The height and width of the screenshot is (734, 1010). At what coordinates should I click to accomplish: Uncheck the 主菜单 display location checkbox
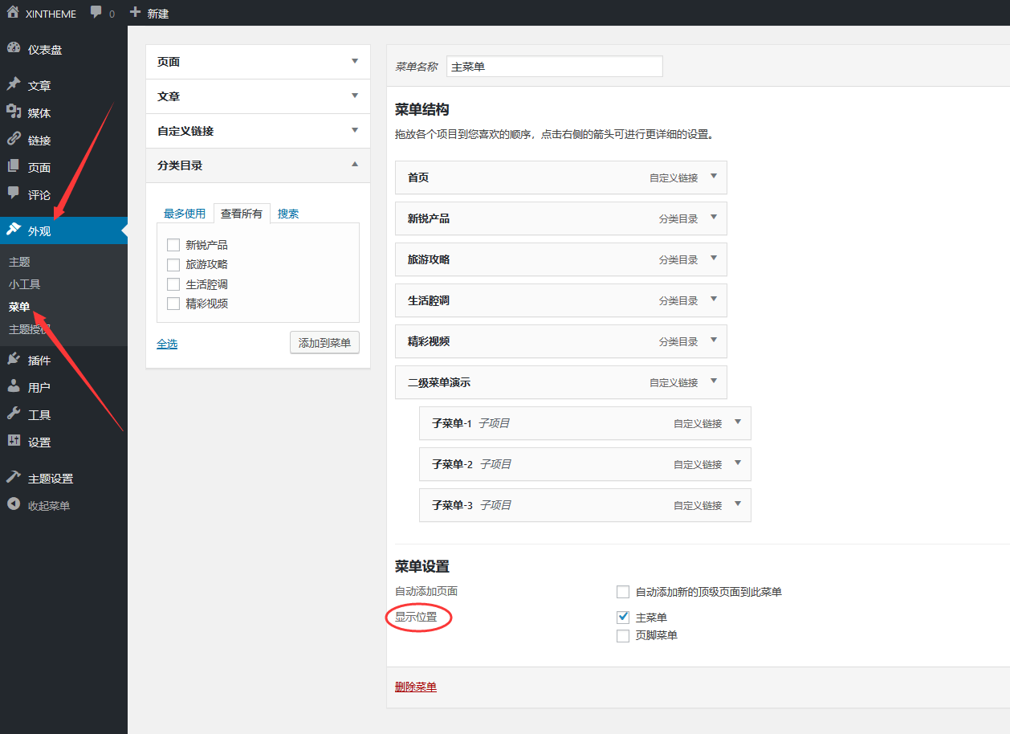click(x=623, y=617)
